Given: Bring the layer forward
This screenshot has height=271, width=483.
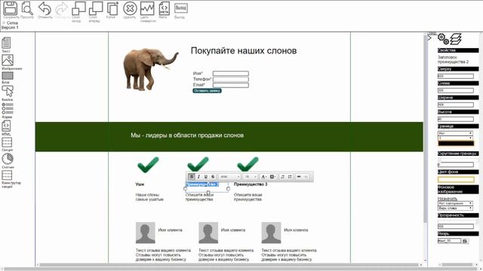Looking at the screenshot, I should [x=96, y=8].
